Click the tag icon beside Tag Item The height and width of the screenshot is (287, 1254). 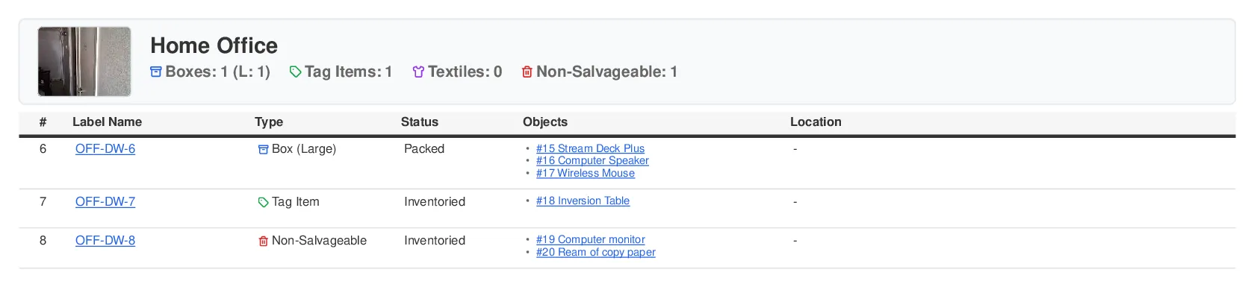(x=263, y=203)
